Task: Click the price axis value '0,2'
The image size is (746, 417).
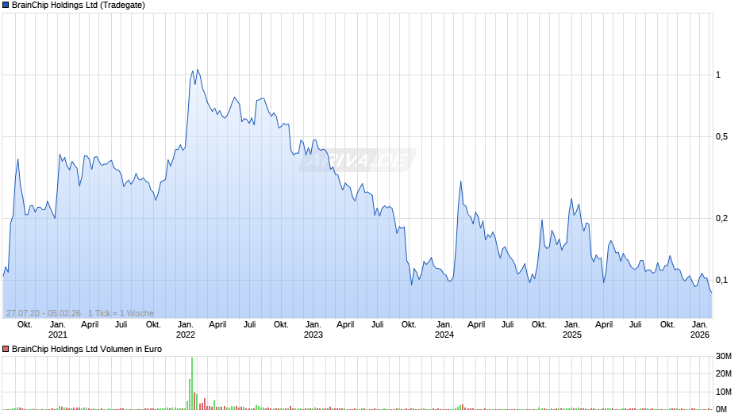Action: 721,218
